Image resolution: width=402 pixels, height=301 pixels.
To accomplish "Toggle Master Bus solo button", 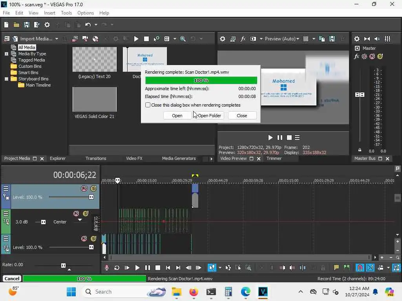I will 380,56.
